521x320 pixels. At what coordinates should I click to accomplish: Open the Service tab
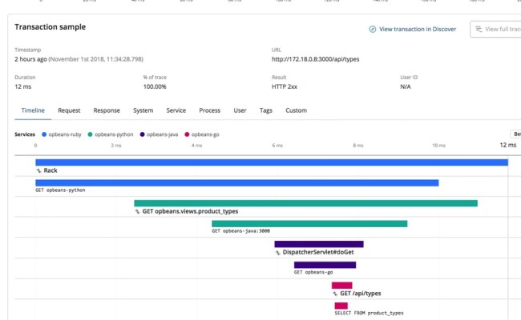(176, 110)
